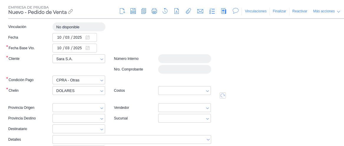The image size is (344, 146).
Task: Open Condición Pago dropdown
Action: tap(79, 80)
